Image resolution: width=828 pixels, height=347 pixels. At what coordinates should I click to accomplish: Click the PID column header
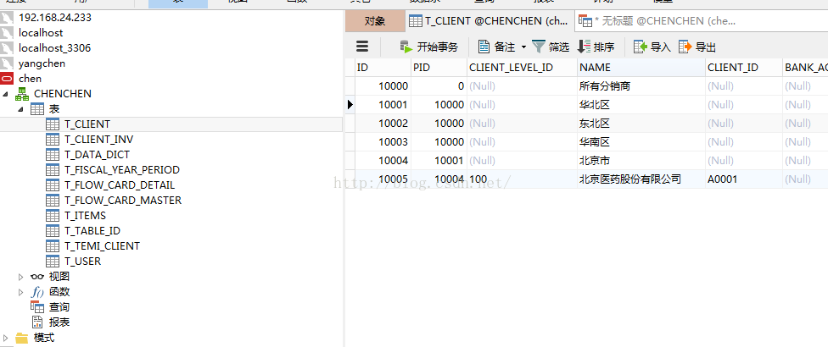click(x=439, y=68)
